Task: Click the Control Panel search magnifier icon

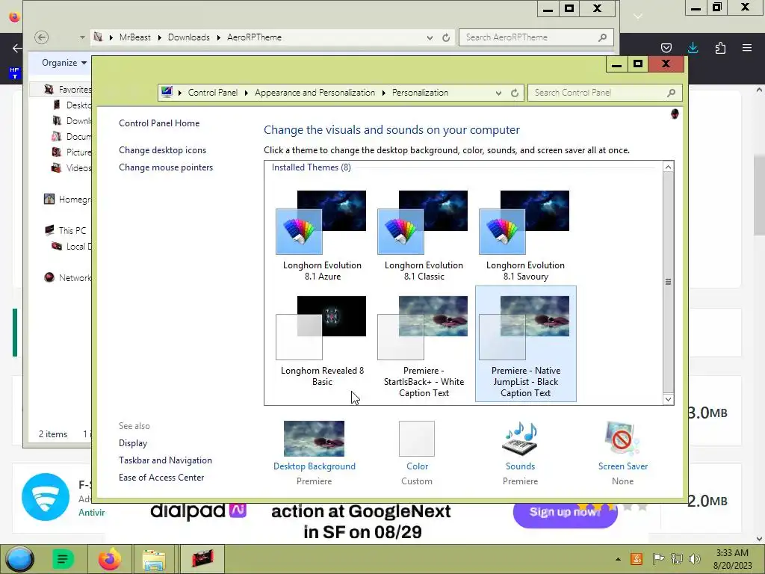Action: (672, 93)
